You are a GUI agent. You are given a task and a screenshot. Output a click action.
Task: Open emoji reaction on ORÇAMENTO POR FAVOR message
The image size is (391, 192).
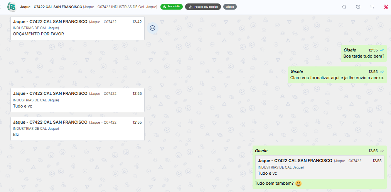point(152,28)
